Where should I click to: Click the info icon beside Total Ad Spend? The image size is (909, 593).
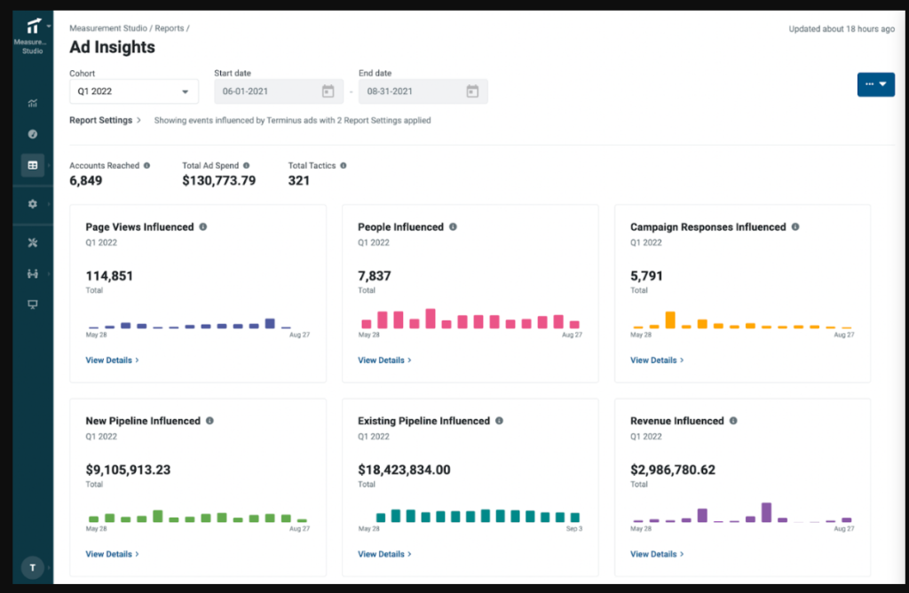(246, 165)
